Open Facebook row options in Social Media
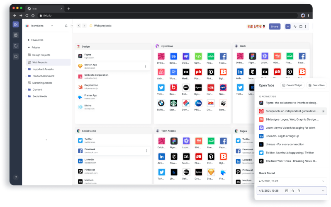Viewport: 331px width, 207px height. pos(146,151)
